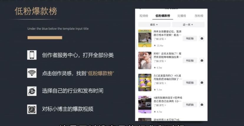Click the gold bar under the subtitle
Screen dimensions: 244x126
pos(45,37)
